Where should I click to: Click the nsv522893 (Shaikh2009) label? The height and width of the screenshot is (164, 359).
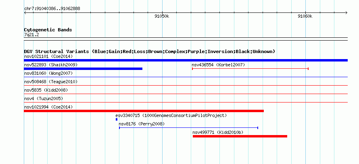[x=51, y=65]
